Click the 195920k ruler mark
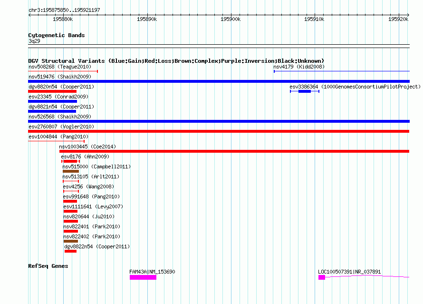423x304 pixels. [x=398, y=19]
